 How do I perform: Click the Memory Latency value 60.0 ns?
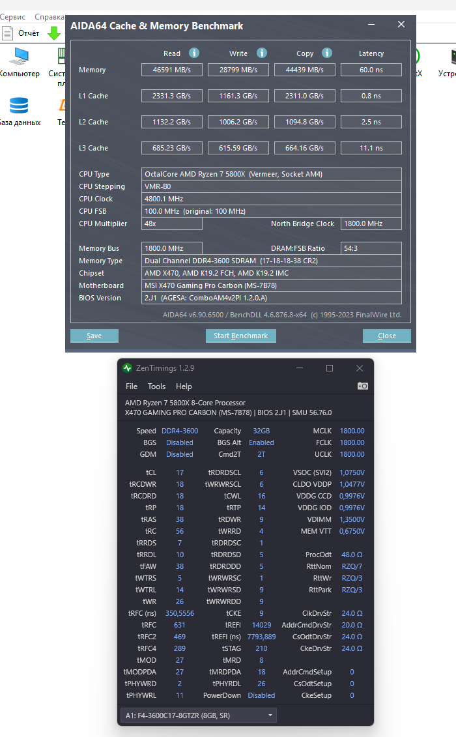[x=371, y=70]
